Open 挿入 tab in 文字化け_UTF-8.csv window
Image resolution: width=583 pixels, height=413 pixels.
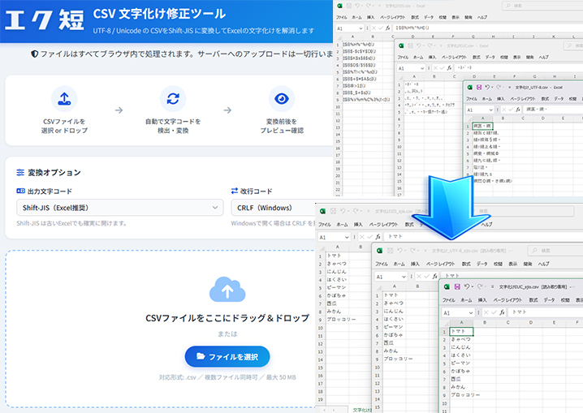point(501,99)
